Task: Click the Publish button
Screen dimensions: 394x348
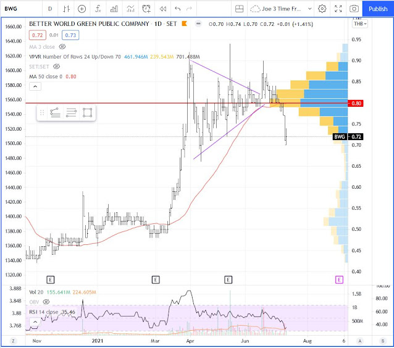Action: pyautogui.click(x=378, y=9)
